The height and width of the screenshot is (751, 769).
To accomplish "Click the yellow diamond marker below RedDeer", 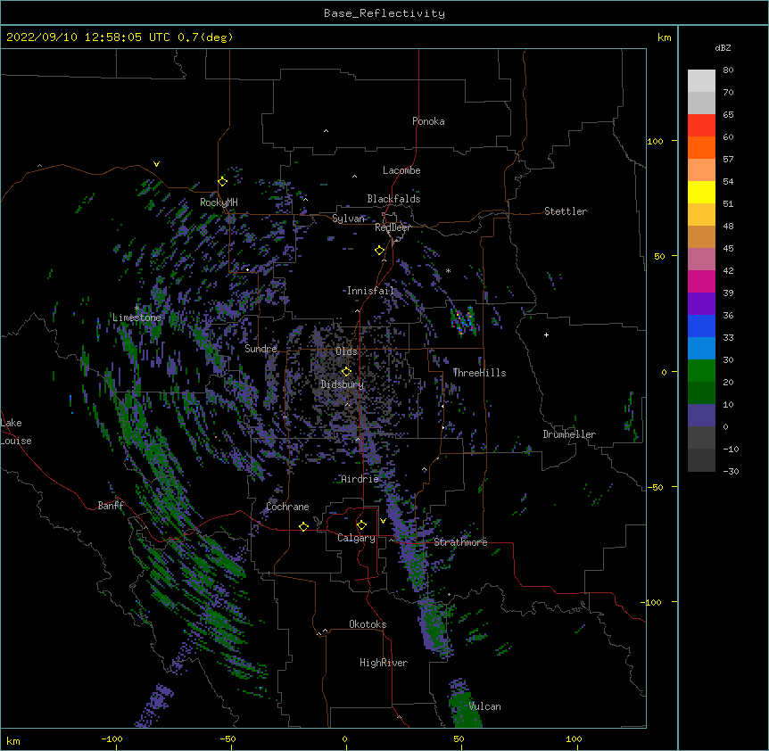I will [x=380, y=251].
